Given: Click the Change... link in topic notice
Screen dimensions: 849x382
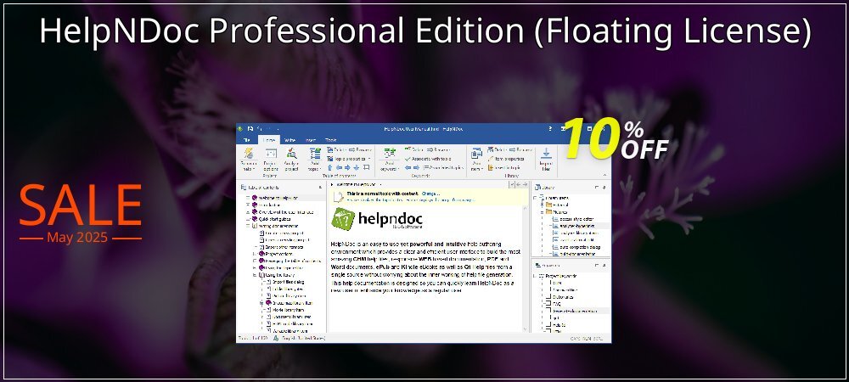Looking at the screenshot, I should pyautogui.click(x=430, y=194).
